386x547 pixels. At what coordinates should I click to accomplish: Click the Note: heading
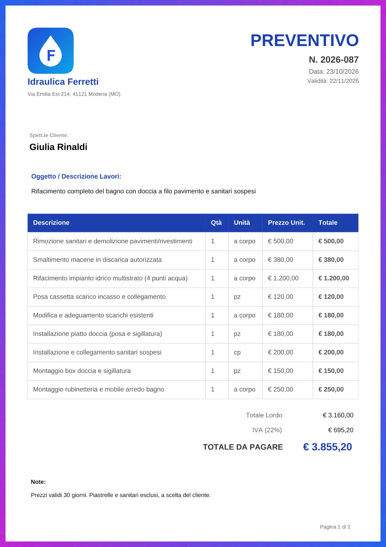tap(38, 482)
